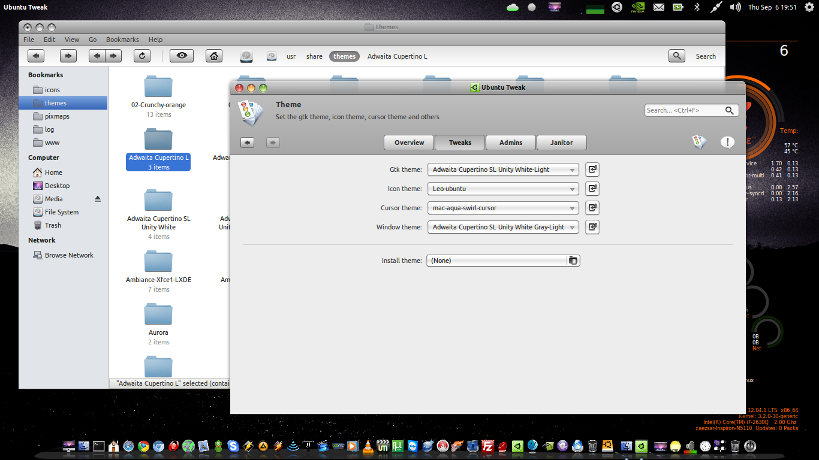
Task: Click the file chooser icon for Install theme
Action: coord(573,261)
